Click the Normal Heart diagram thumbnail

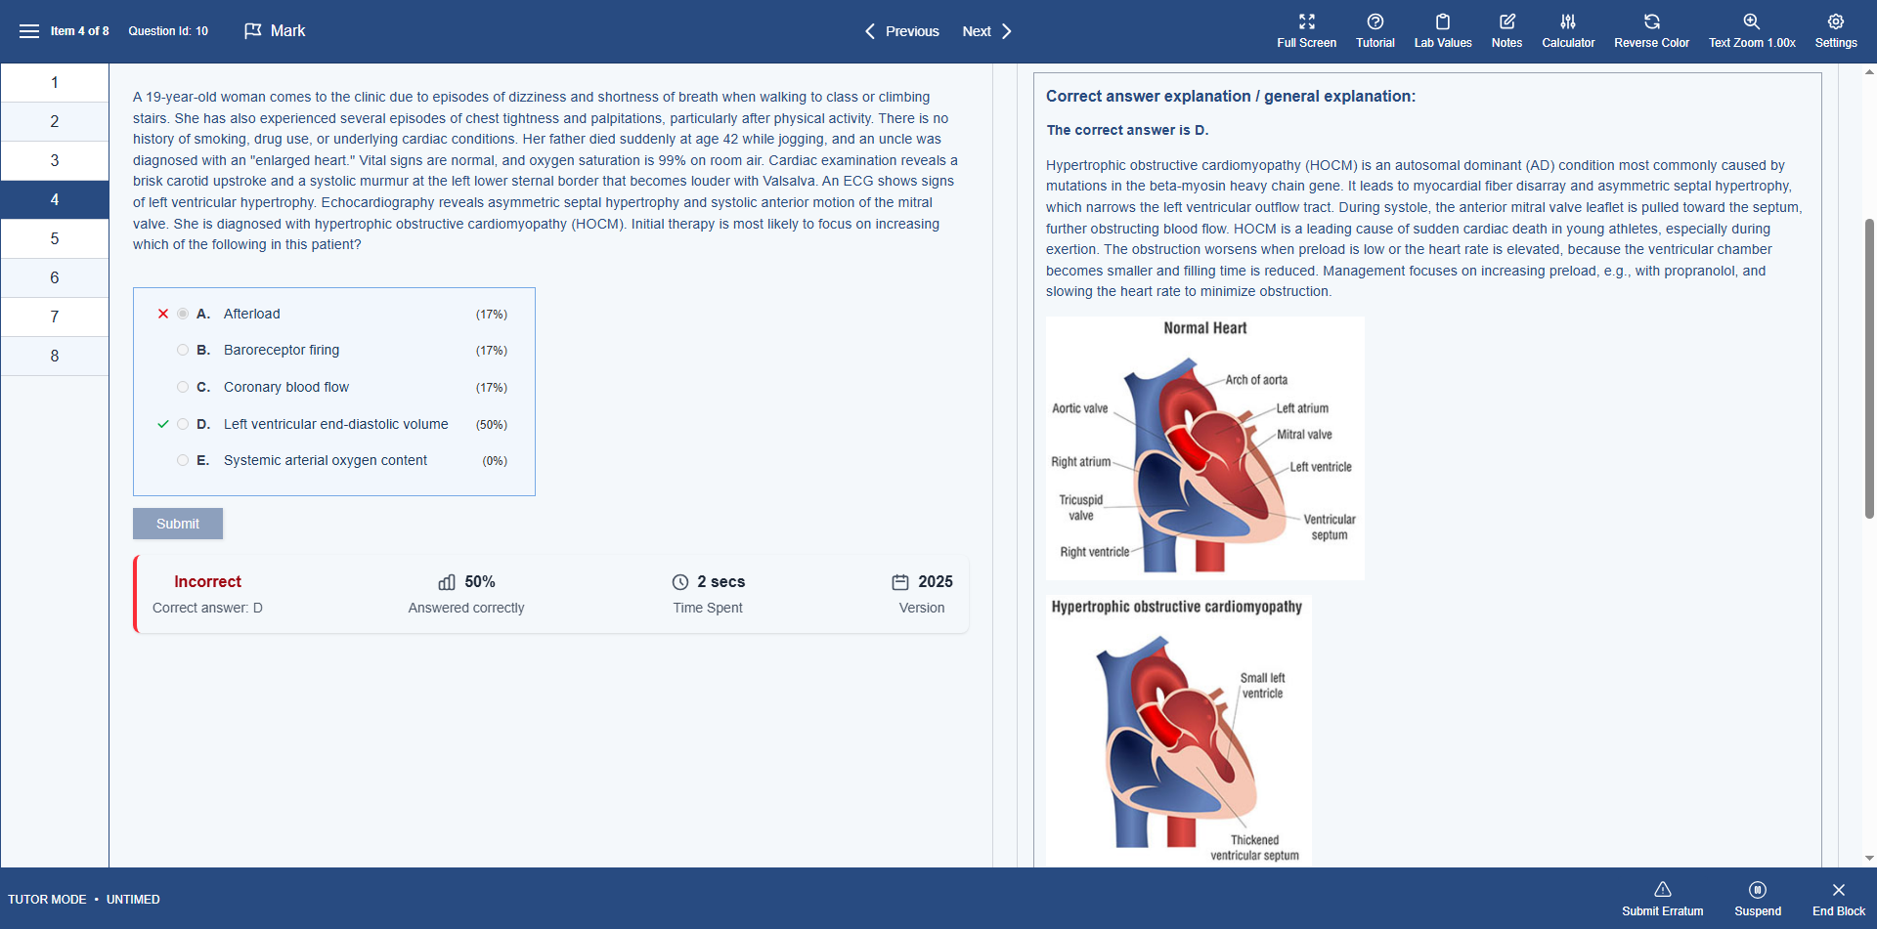pos(1205,447)
